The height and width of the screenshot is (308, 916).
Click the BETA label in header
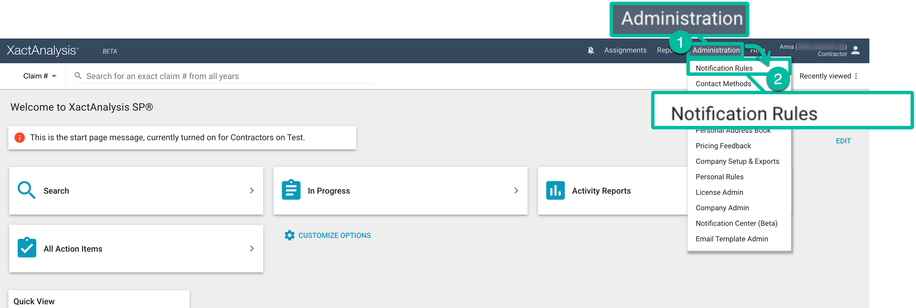(110, 51)
